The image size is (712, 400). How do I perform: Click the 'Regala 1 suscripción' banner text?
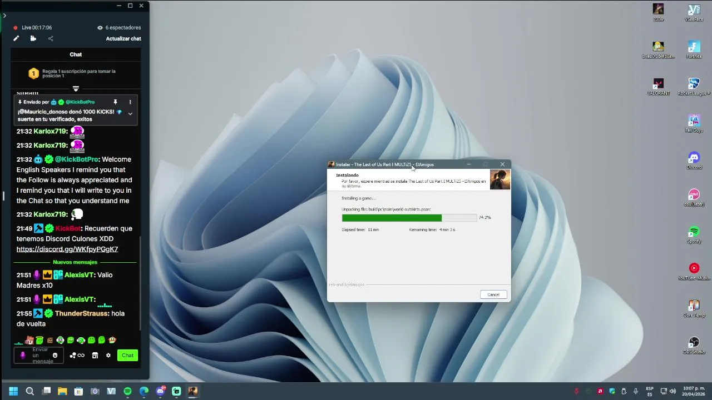click(x=79, y=73)
